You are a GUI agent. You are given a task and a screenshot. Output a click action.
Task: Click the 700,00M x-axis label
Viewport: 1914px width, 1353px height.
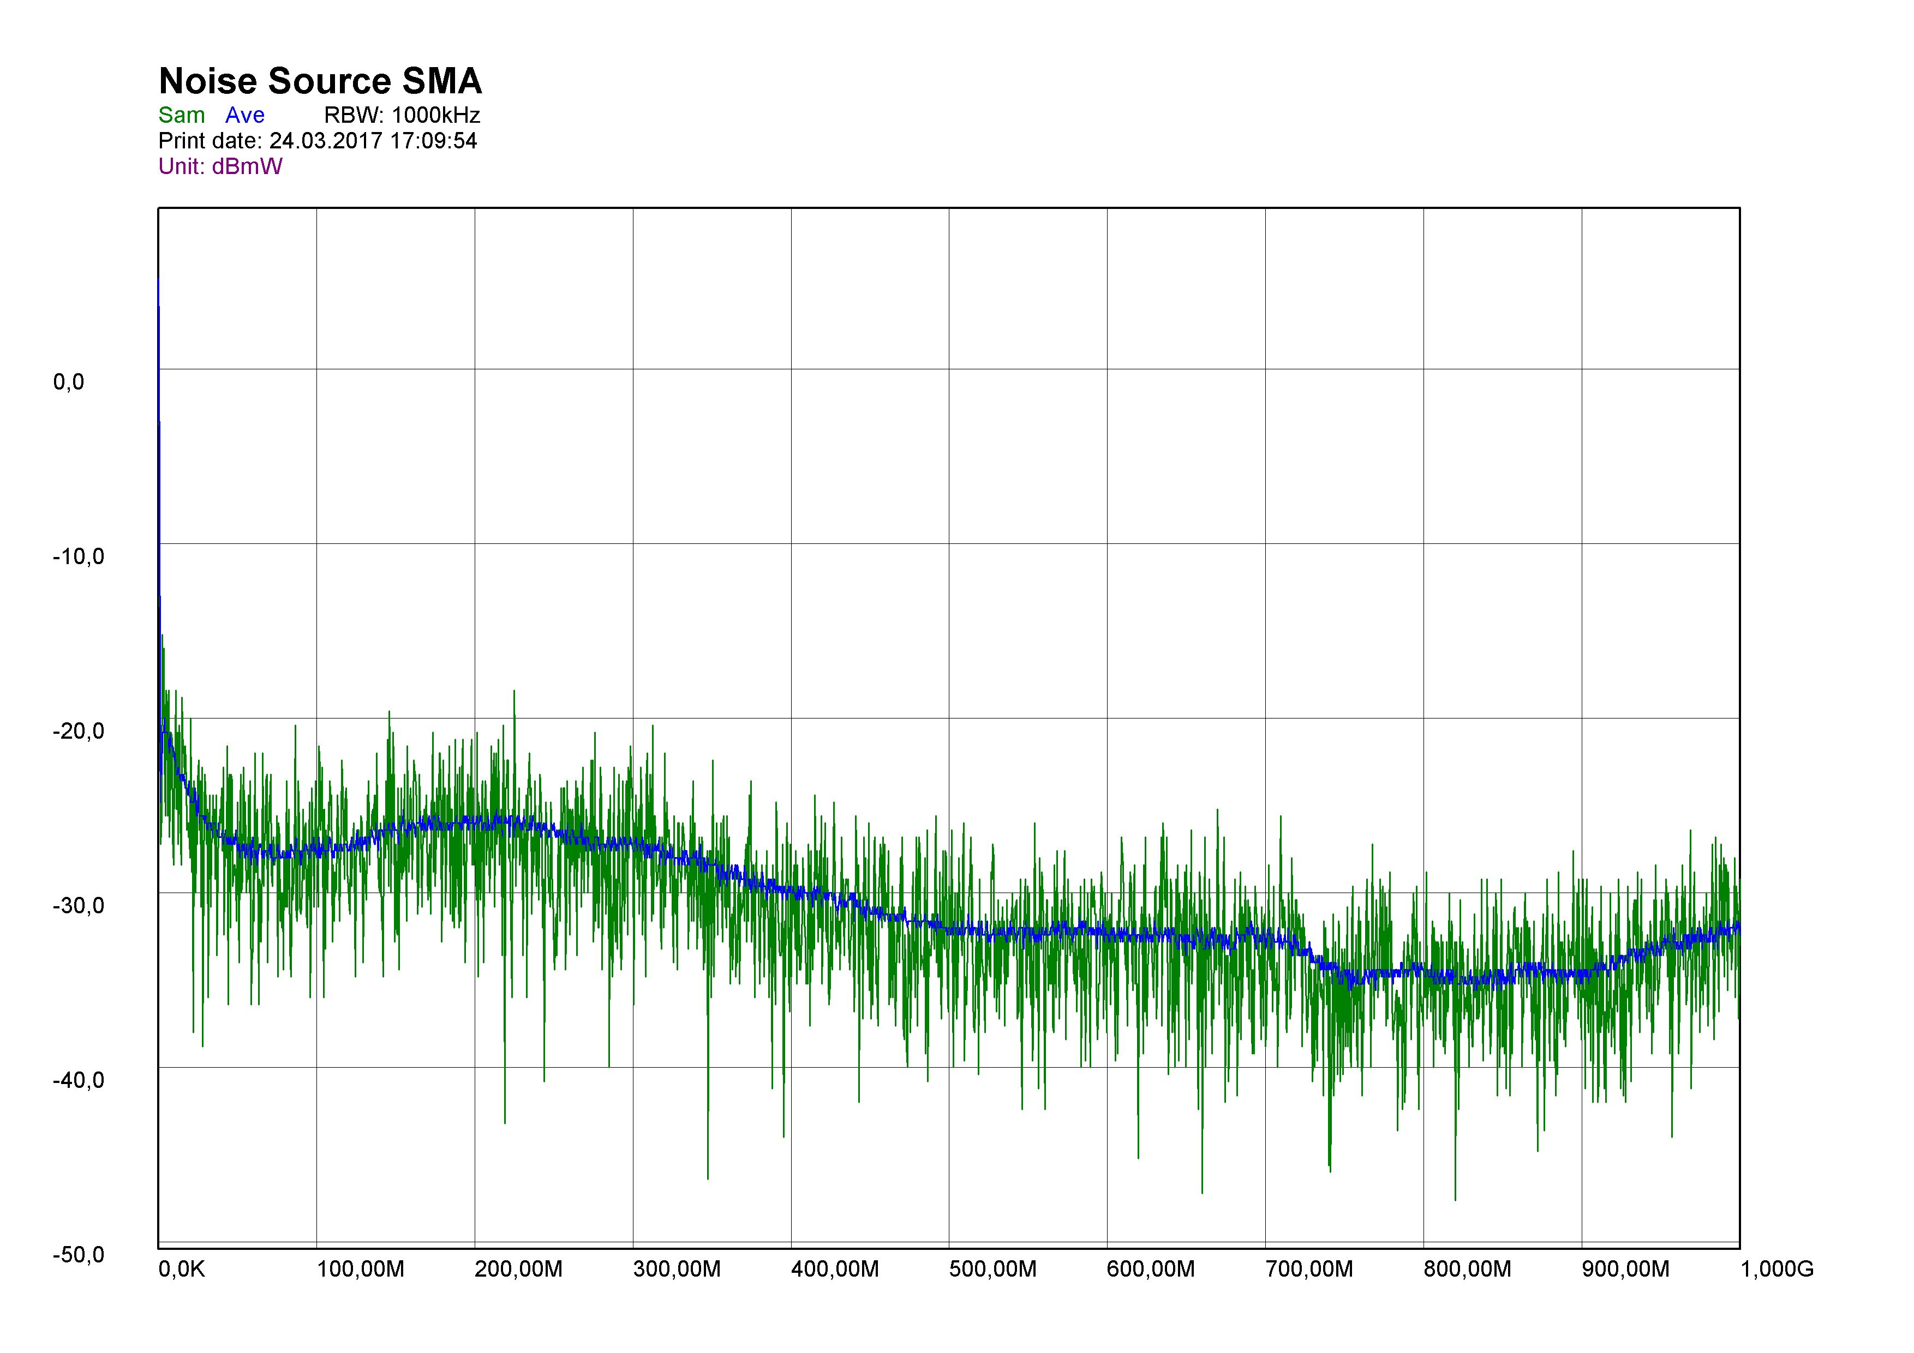[1309, 1270]
